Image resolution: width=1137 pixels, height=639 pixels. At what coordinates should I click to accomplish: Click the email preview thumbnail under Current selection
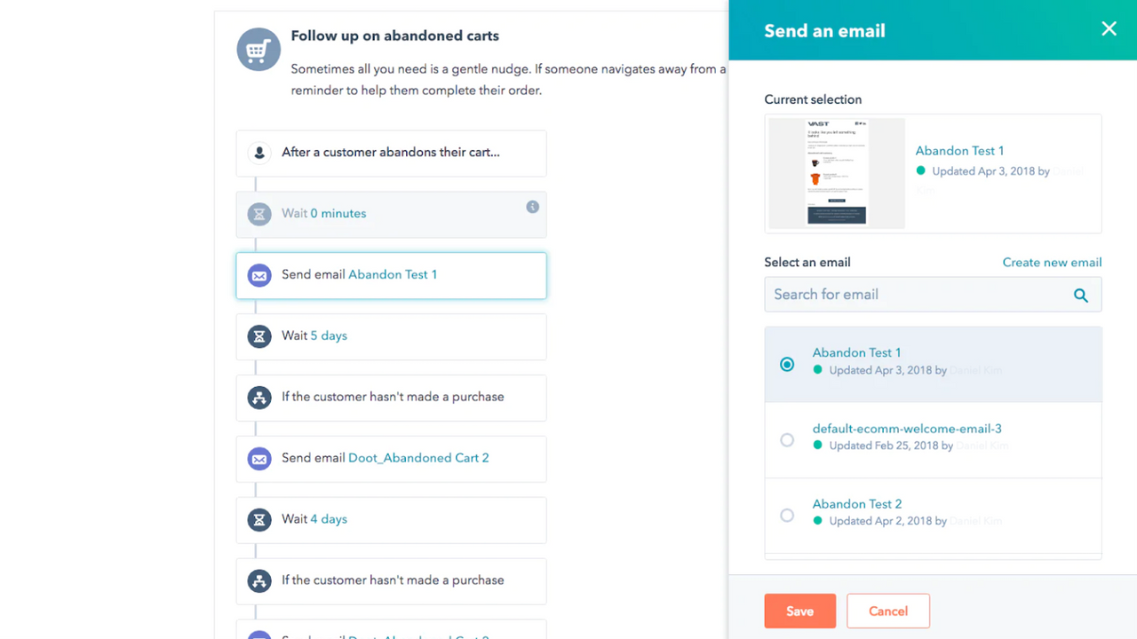click(836, 173)
